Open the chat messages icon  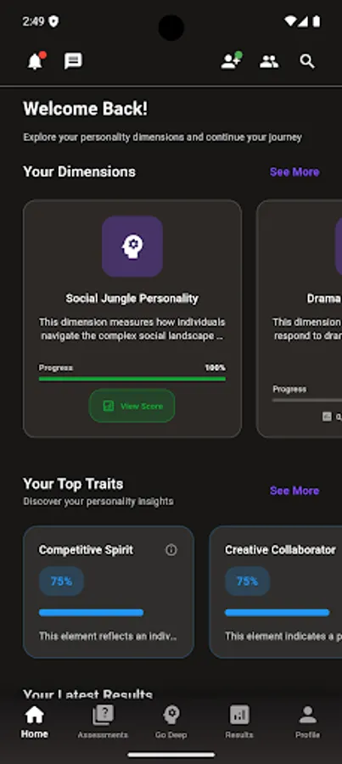(x=73, y=61)
